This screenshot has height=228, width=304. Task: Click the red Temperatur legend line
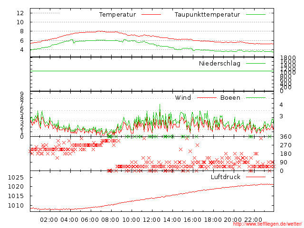coord(151,15)
